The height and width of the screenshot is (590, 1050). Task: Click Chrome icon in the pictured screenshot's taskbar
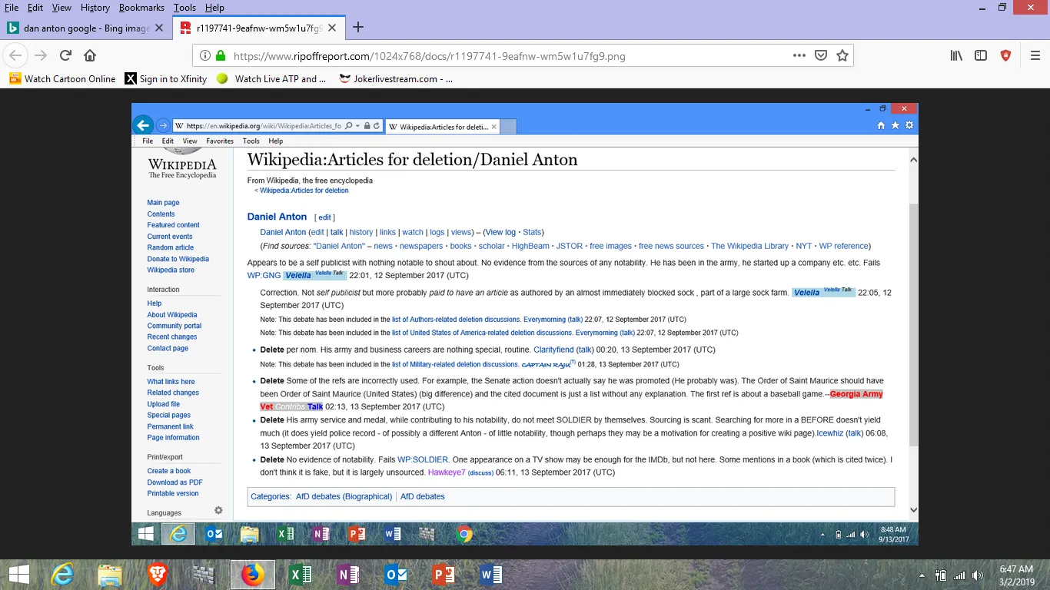(x=464, y=534)
